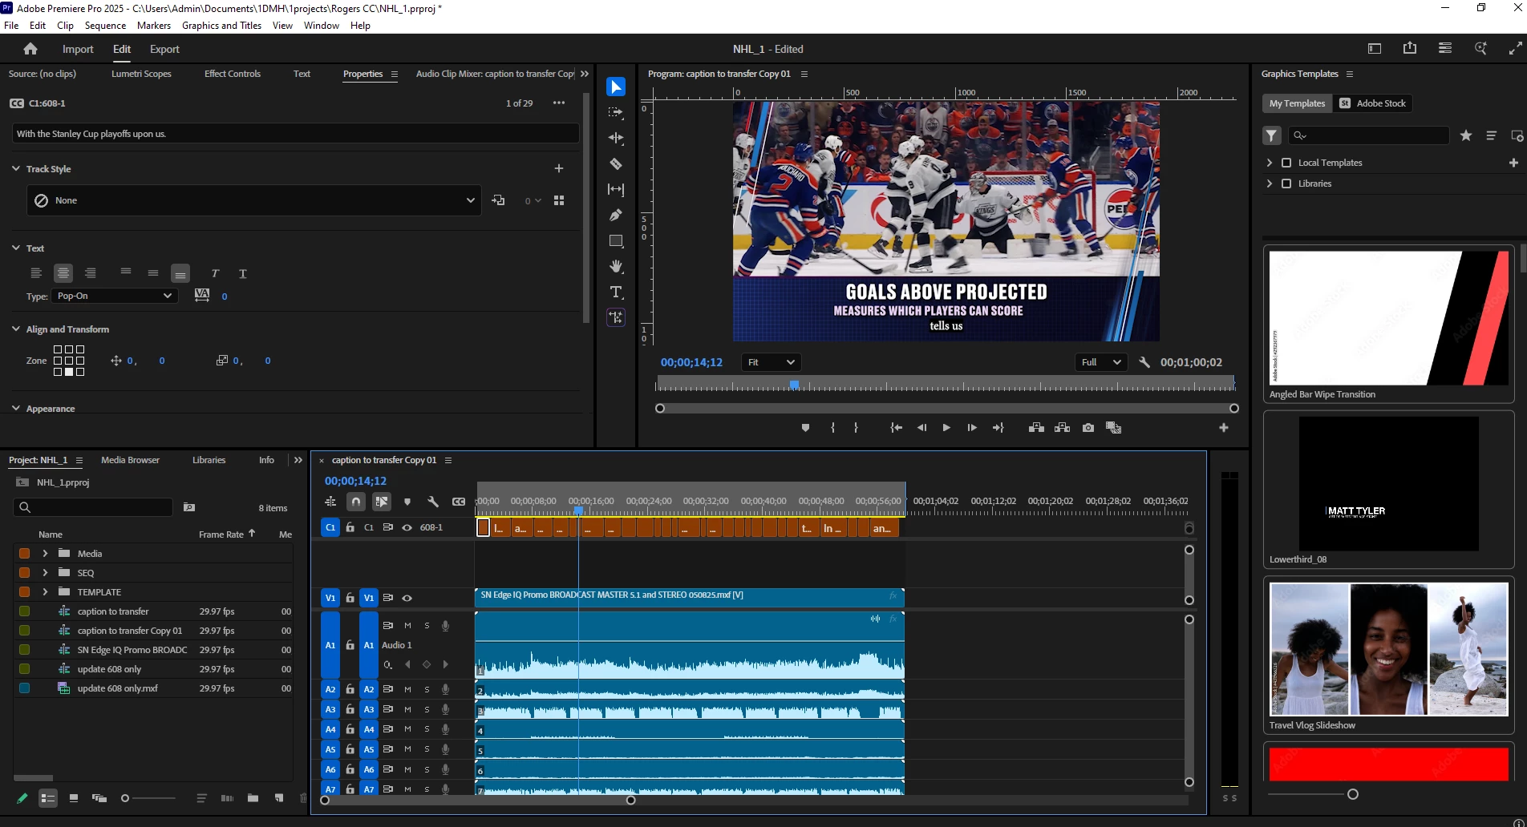The height and width of the screenshot is (827, 1527).
Task: Collapse the Align and Transform section
Action: [x=16, y=329]
